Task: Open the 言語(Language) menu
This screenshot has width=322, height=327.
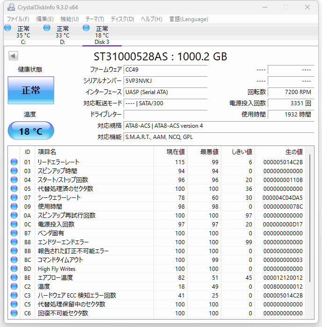Action: (189, 19)
